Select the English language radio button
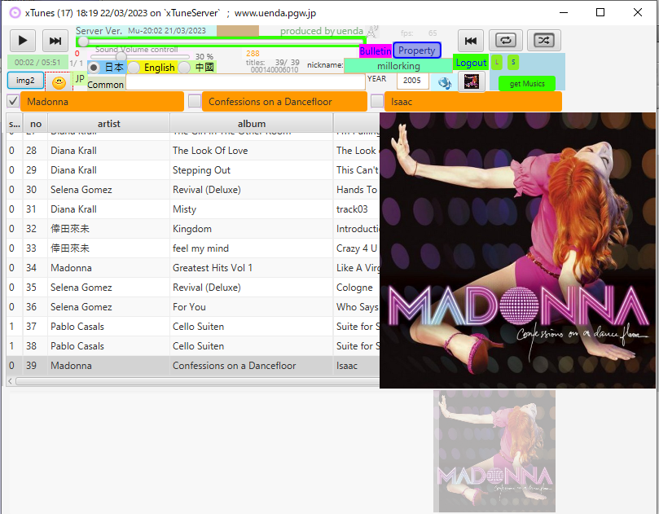 coord(134,68)
